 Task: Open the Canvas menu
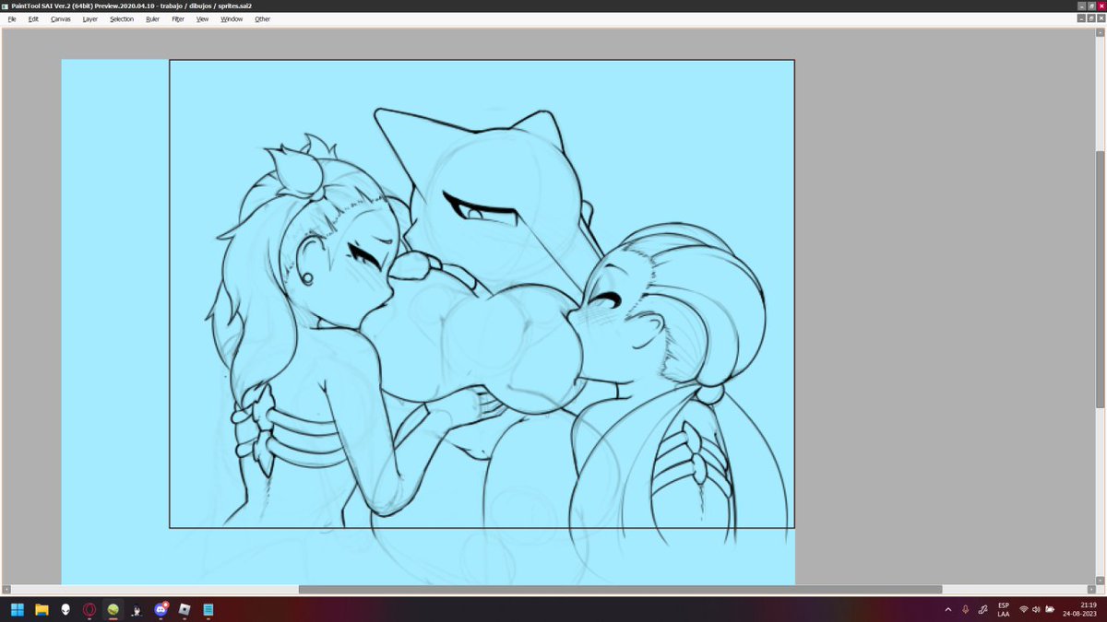pos(60,18)
